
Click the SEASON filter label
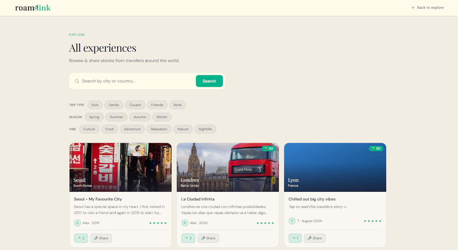tap(75, 117)
